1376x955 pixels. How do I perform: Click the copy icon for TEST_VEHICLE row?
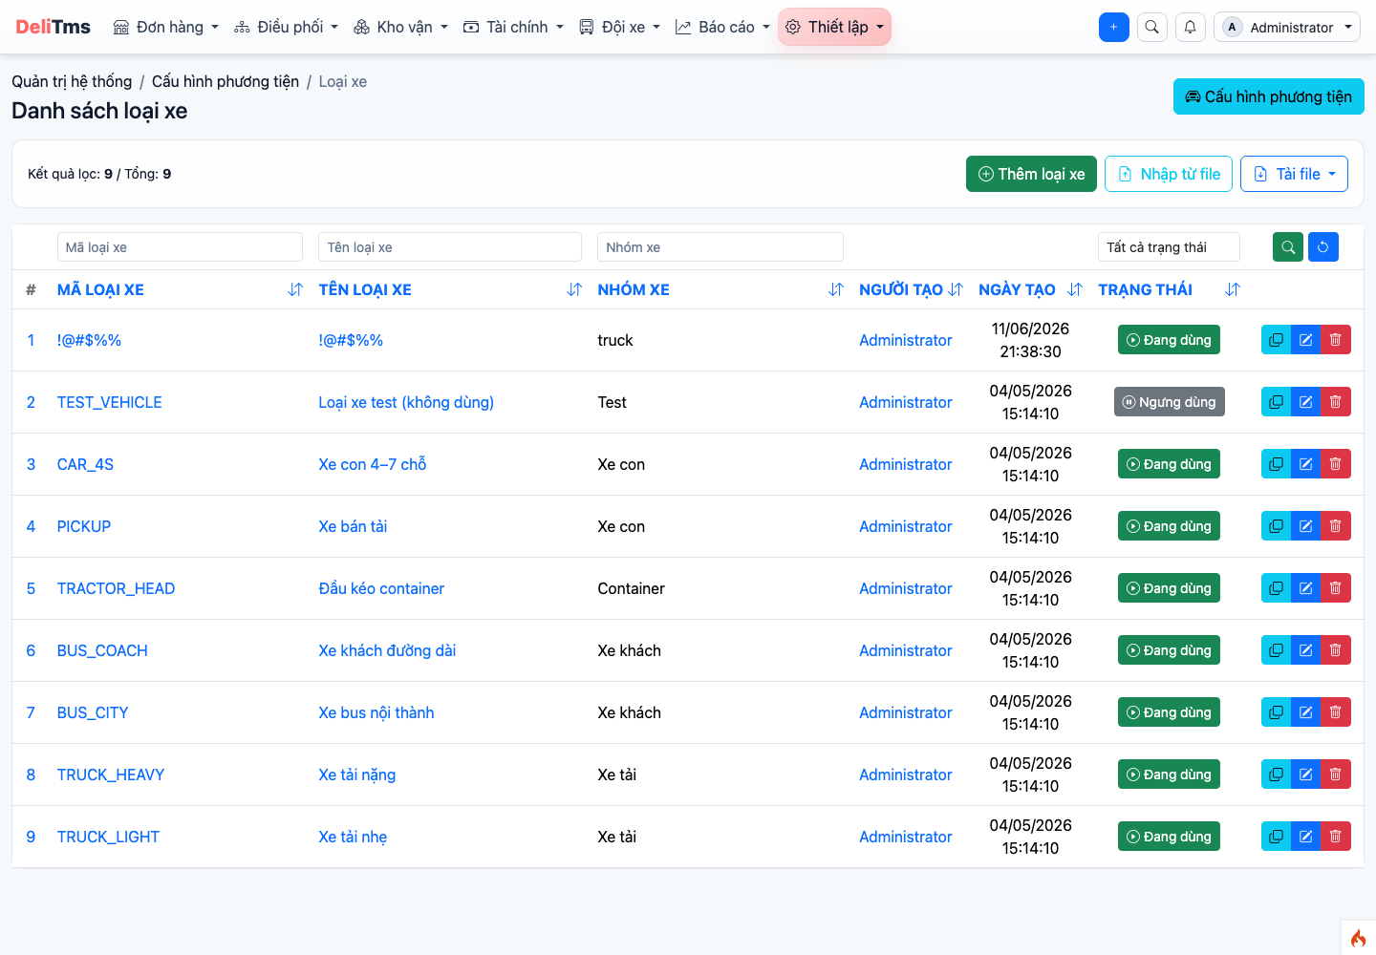1276,402
